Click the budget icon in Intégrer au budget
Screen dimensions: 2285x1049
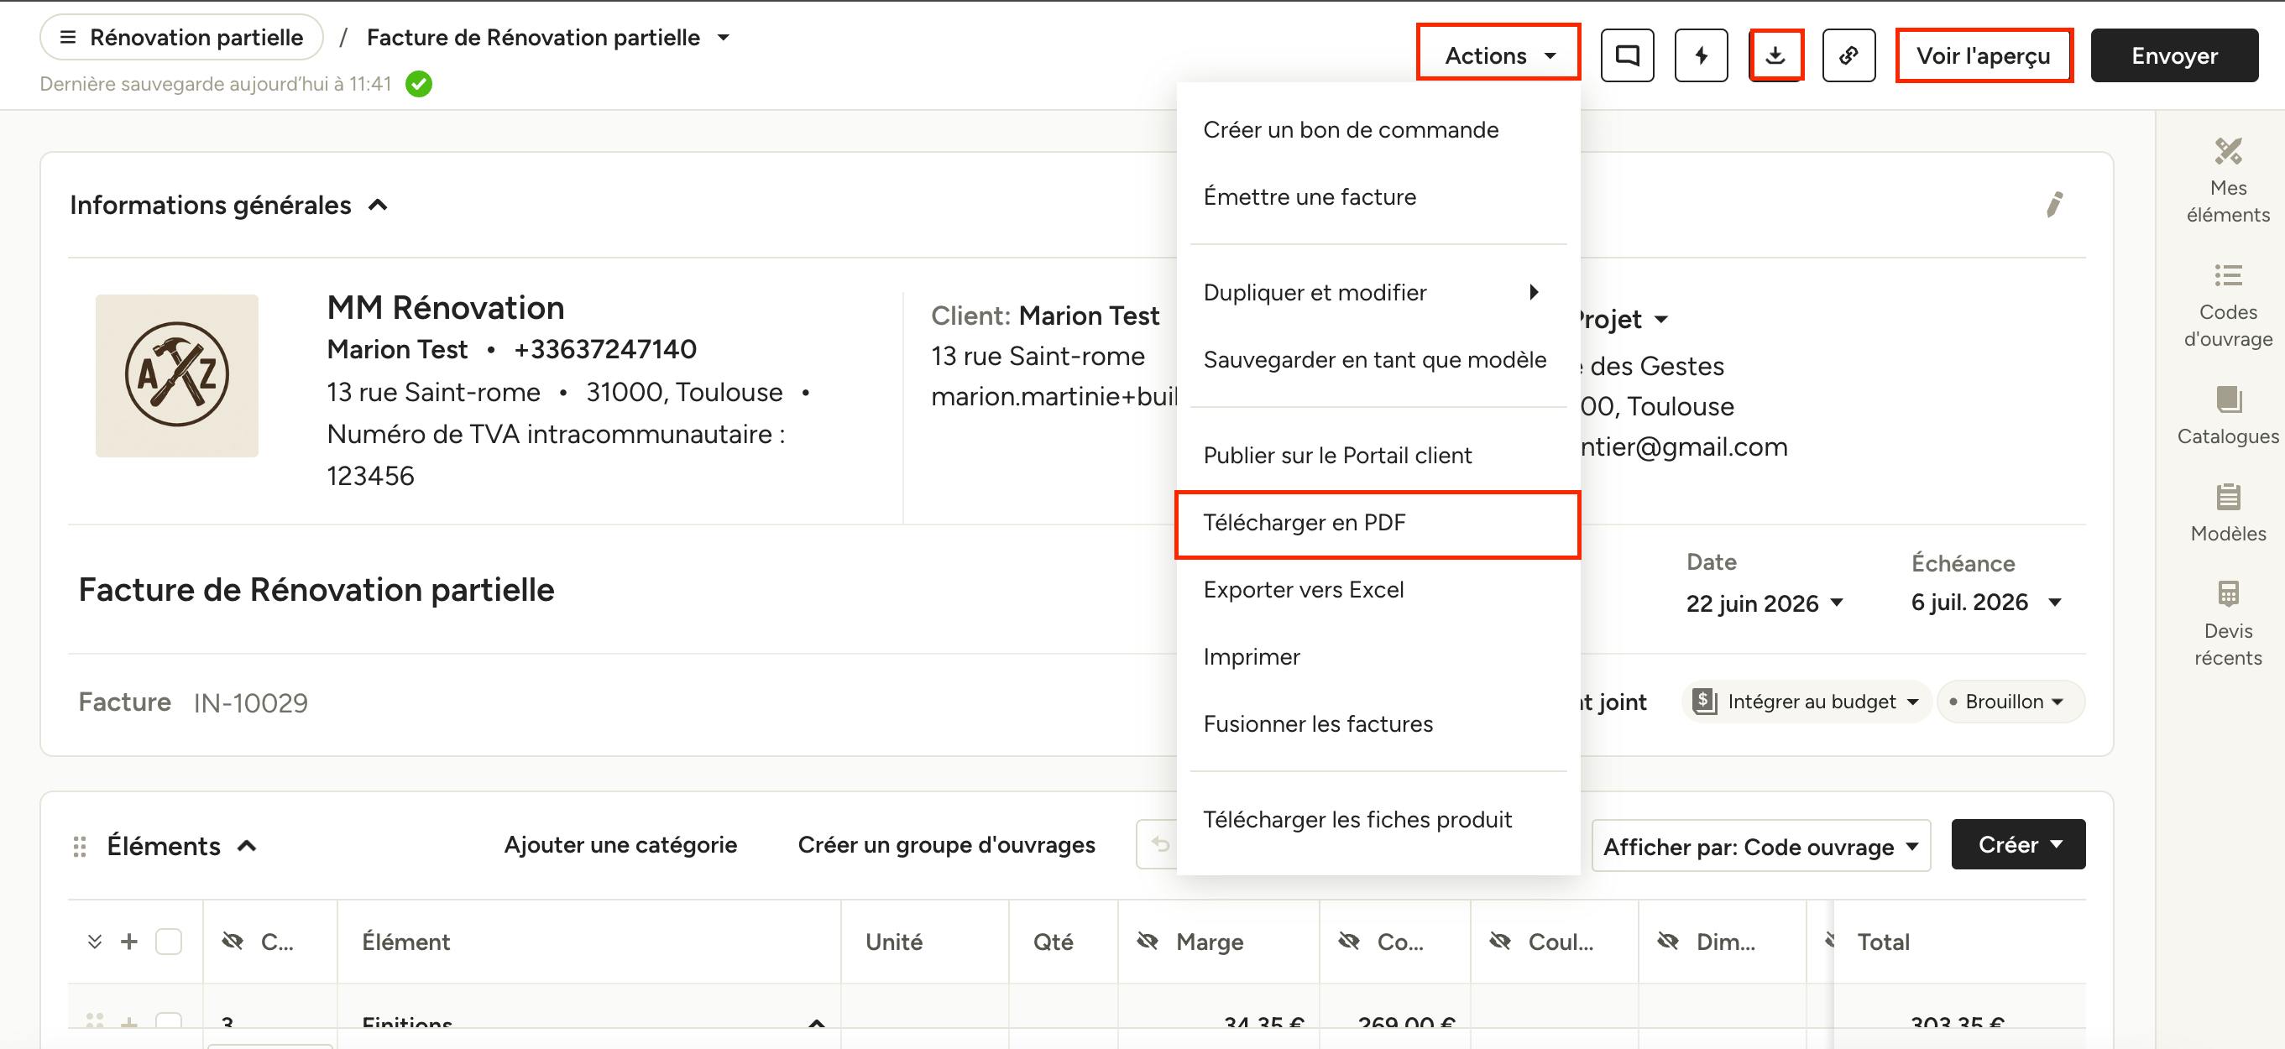(x=1704, y=702)
